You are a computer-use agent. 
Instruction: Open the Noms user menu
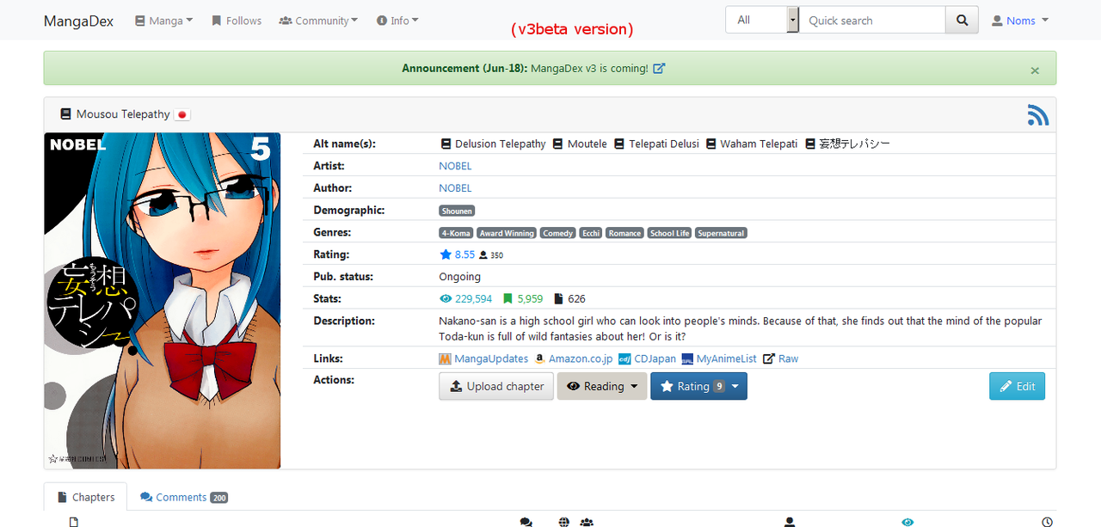1020,21
